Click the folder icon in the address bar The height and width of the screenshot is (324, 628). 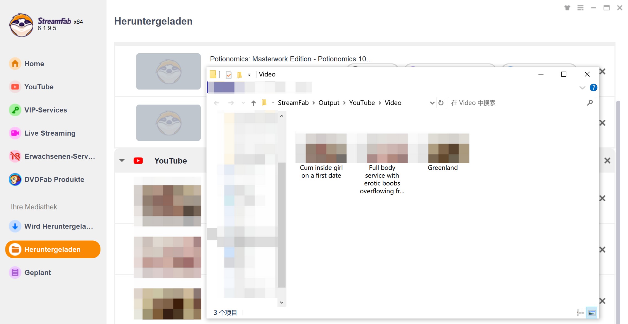tap(264, 103)
